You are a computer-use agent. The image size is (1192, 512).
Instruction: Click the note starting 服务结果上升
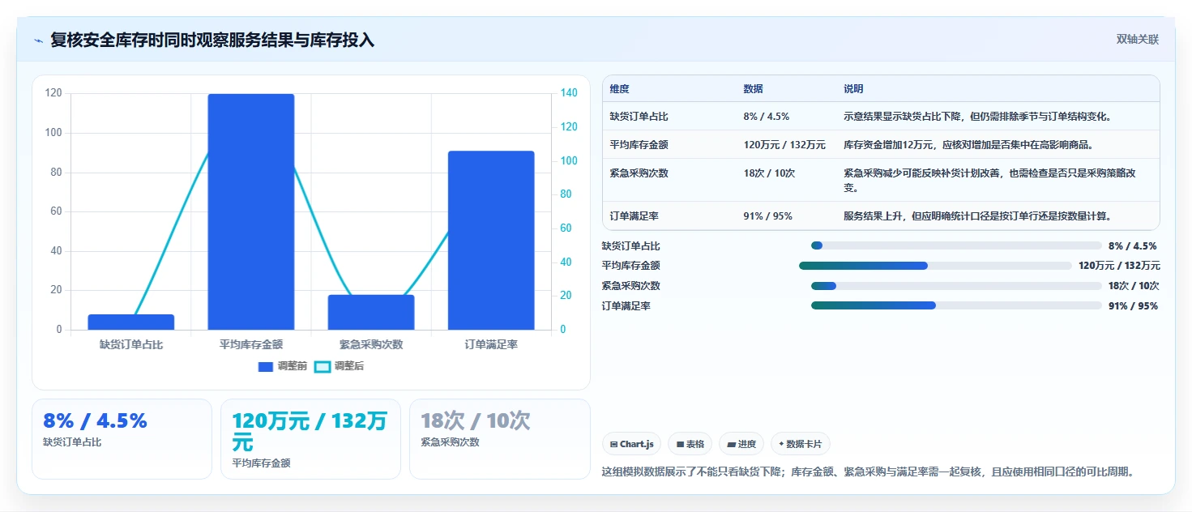[977, 216]
